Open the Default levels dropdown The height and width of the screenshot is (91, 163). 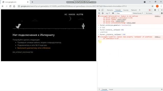click(x=138, y=13)
